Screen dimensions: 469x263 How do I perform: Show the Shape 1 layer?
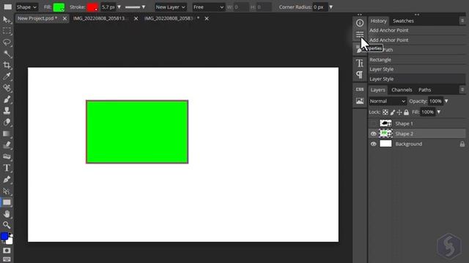pyautogui.click(x=373, y=123)
